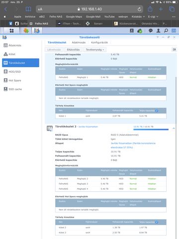Select the Kötet 2 volume row
Image resolution: width=179 pixels, height=239 pixels.
pos(111,228)
